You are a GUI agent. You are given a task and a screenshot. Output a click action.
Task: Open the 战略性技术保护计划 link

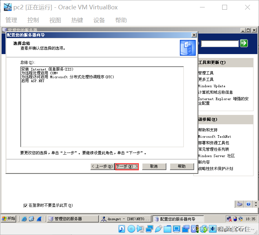coord(215,169)
